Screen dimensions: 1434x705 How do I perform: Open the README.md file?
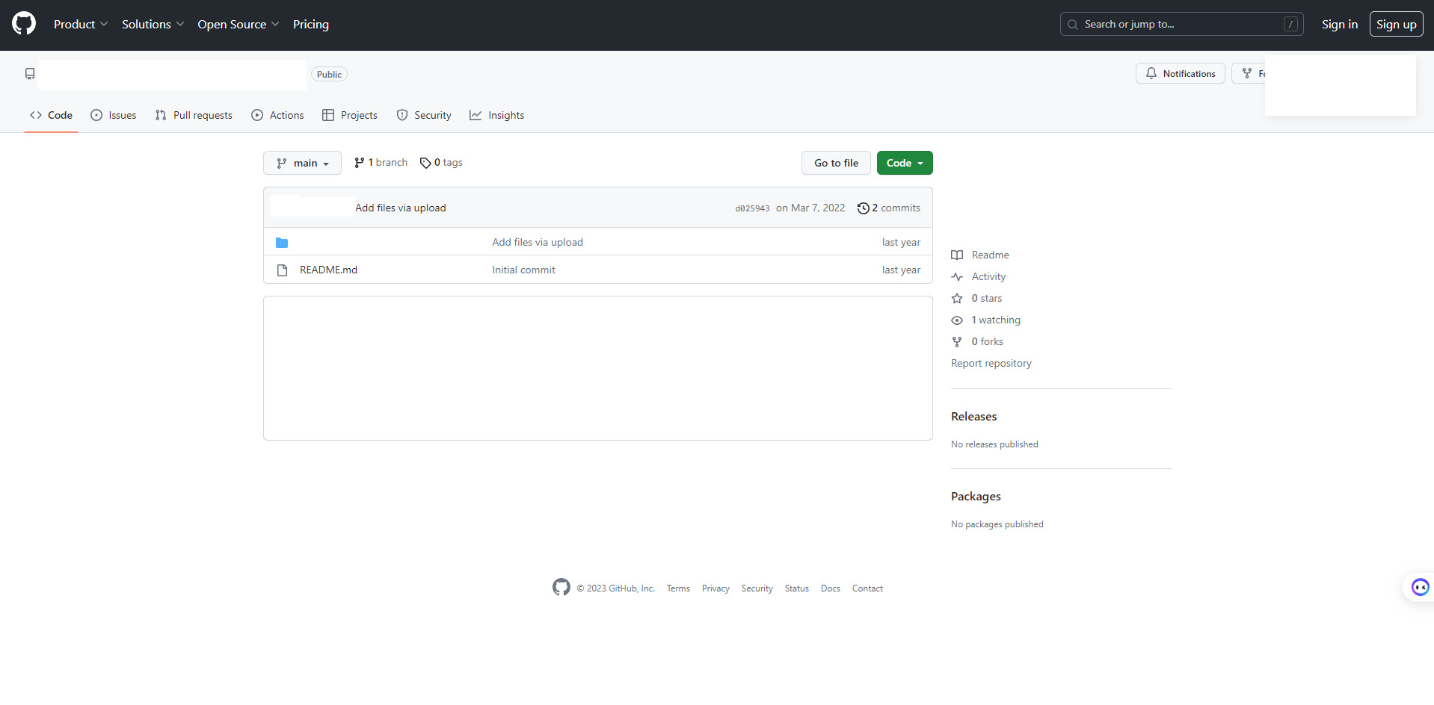[x=328, y=270]
